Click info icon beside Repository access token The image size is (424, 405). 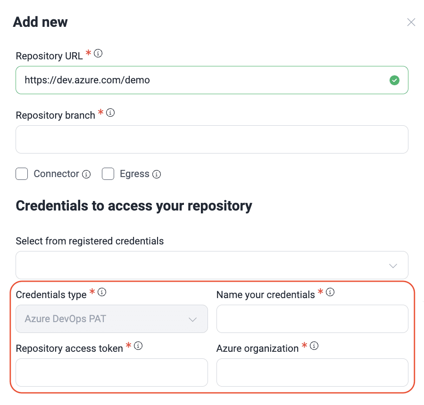(138, 346)
